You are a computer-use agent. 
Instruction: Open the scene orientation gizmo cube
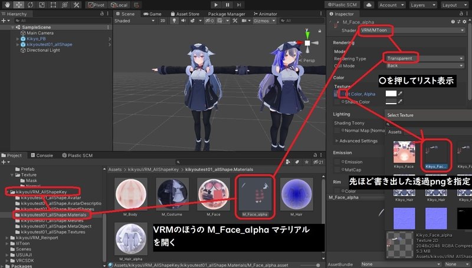(307, 43)
